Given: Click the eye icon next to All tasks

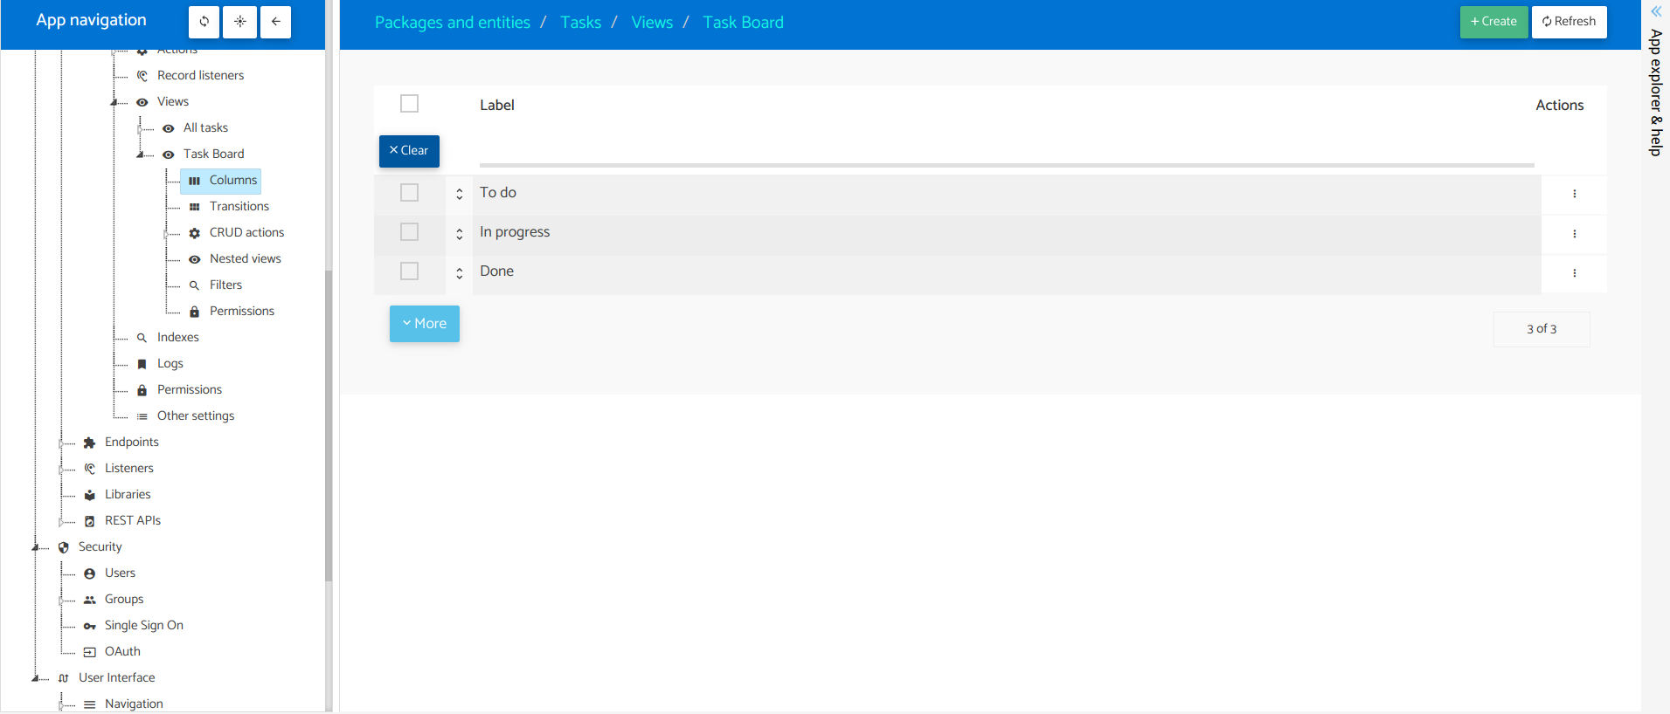Looking at the screenshot, I should point(169,128).
